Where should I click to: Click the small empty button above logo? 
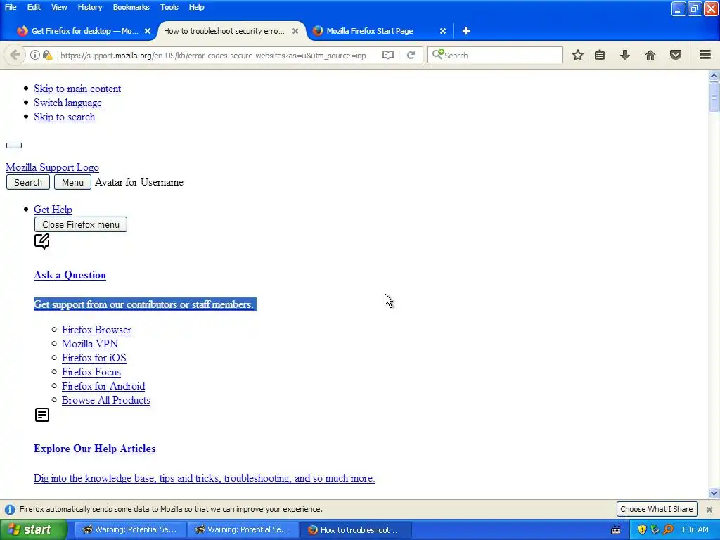(14, 146)
